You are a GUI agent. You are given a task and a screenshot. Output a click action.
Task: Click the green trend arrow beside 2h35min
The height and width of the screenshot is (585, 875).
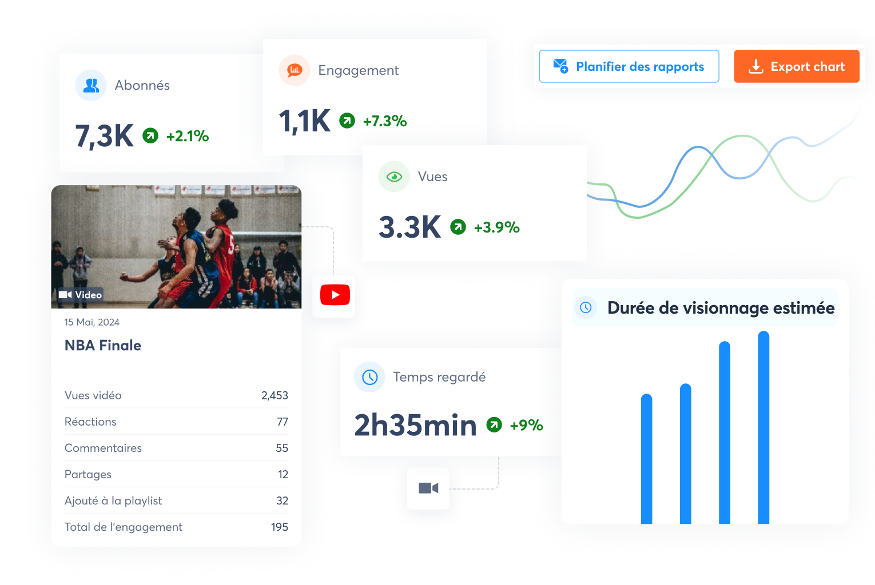point(494,425)
